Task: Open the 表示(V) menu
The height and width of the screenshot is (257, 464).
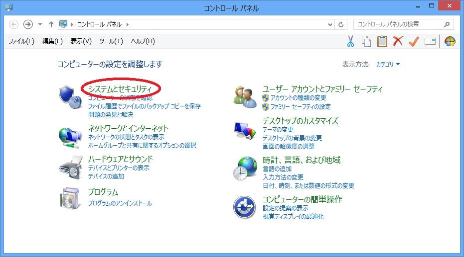Action: 81,41
